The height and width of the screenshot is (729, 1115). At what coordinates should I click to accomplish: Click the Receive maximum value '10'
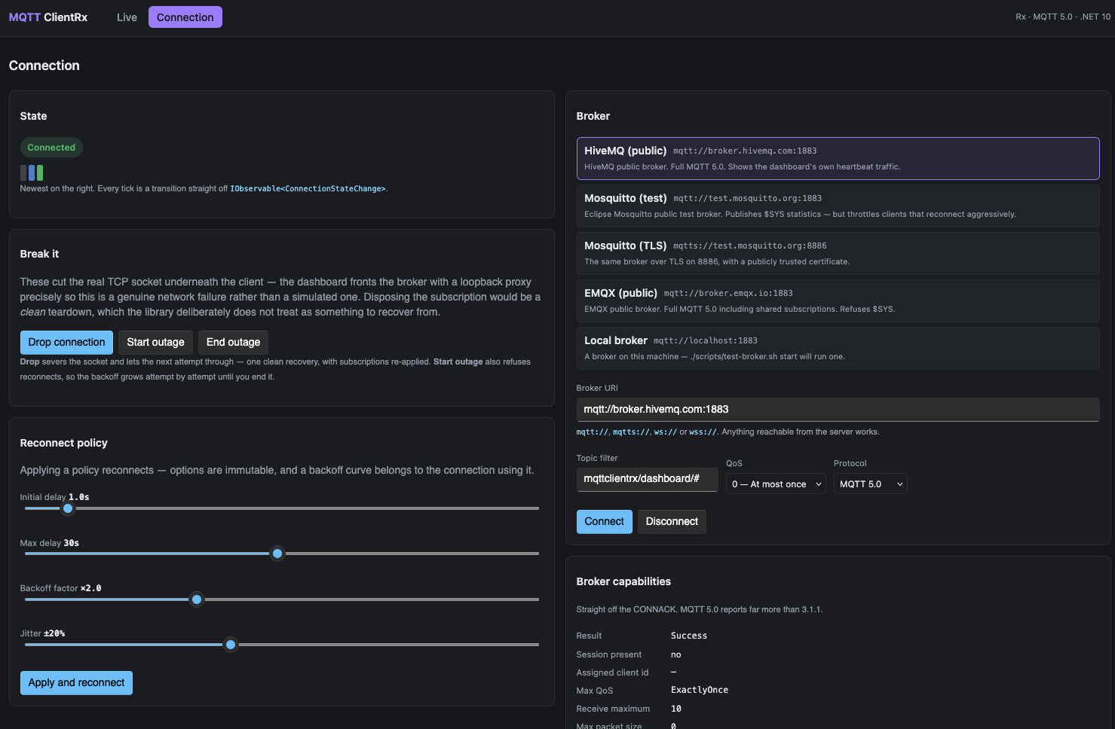pos(676,709)
